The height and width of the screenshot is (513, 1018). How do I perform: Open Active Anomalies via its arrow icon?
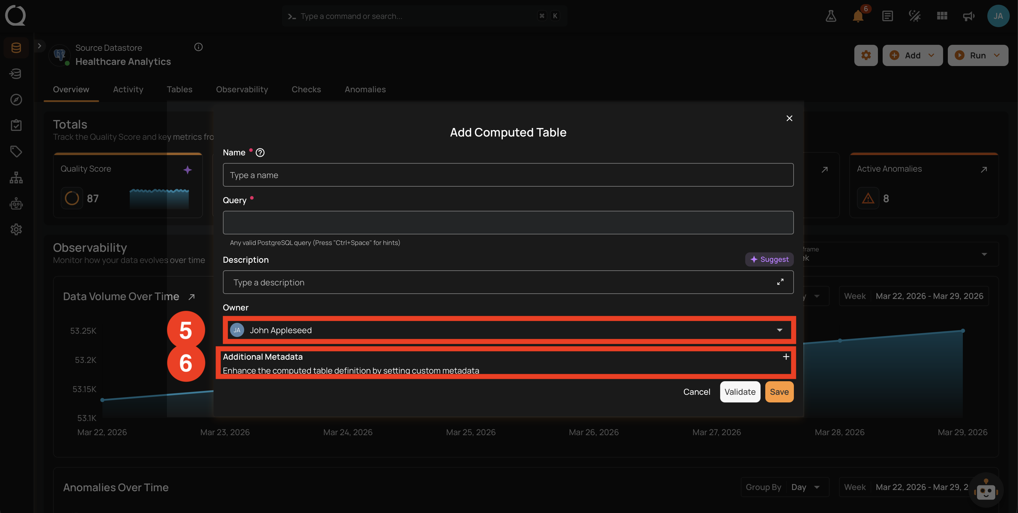point(983,169)
